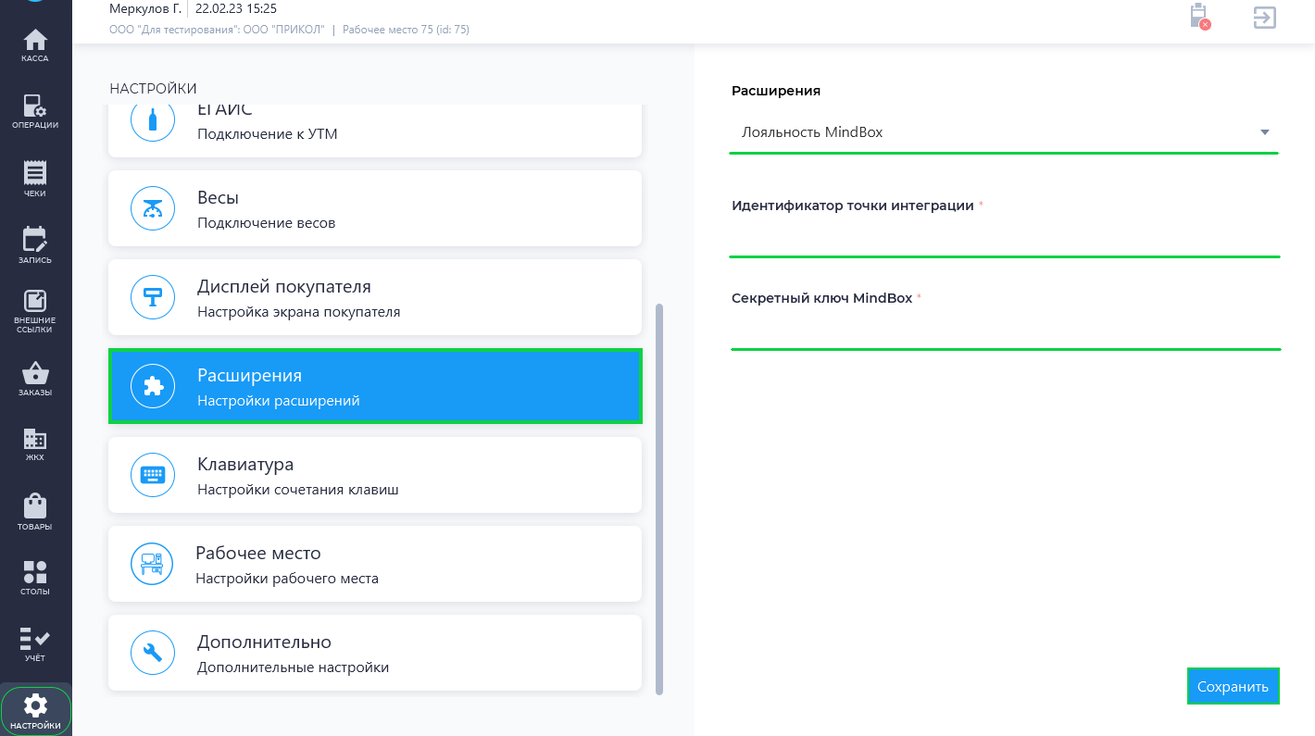This screenshot has width=1315, height=736.
Task: Click the Дополнительные настройки subtitle
Action: (293, 667)
